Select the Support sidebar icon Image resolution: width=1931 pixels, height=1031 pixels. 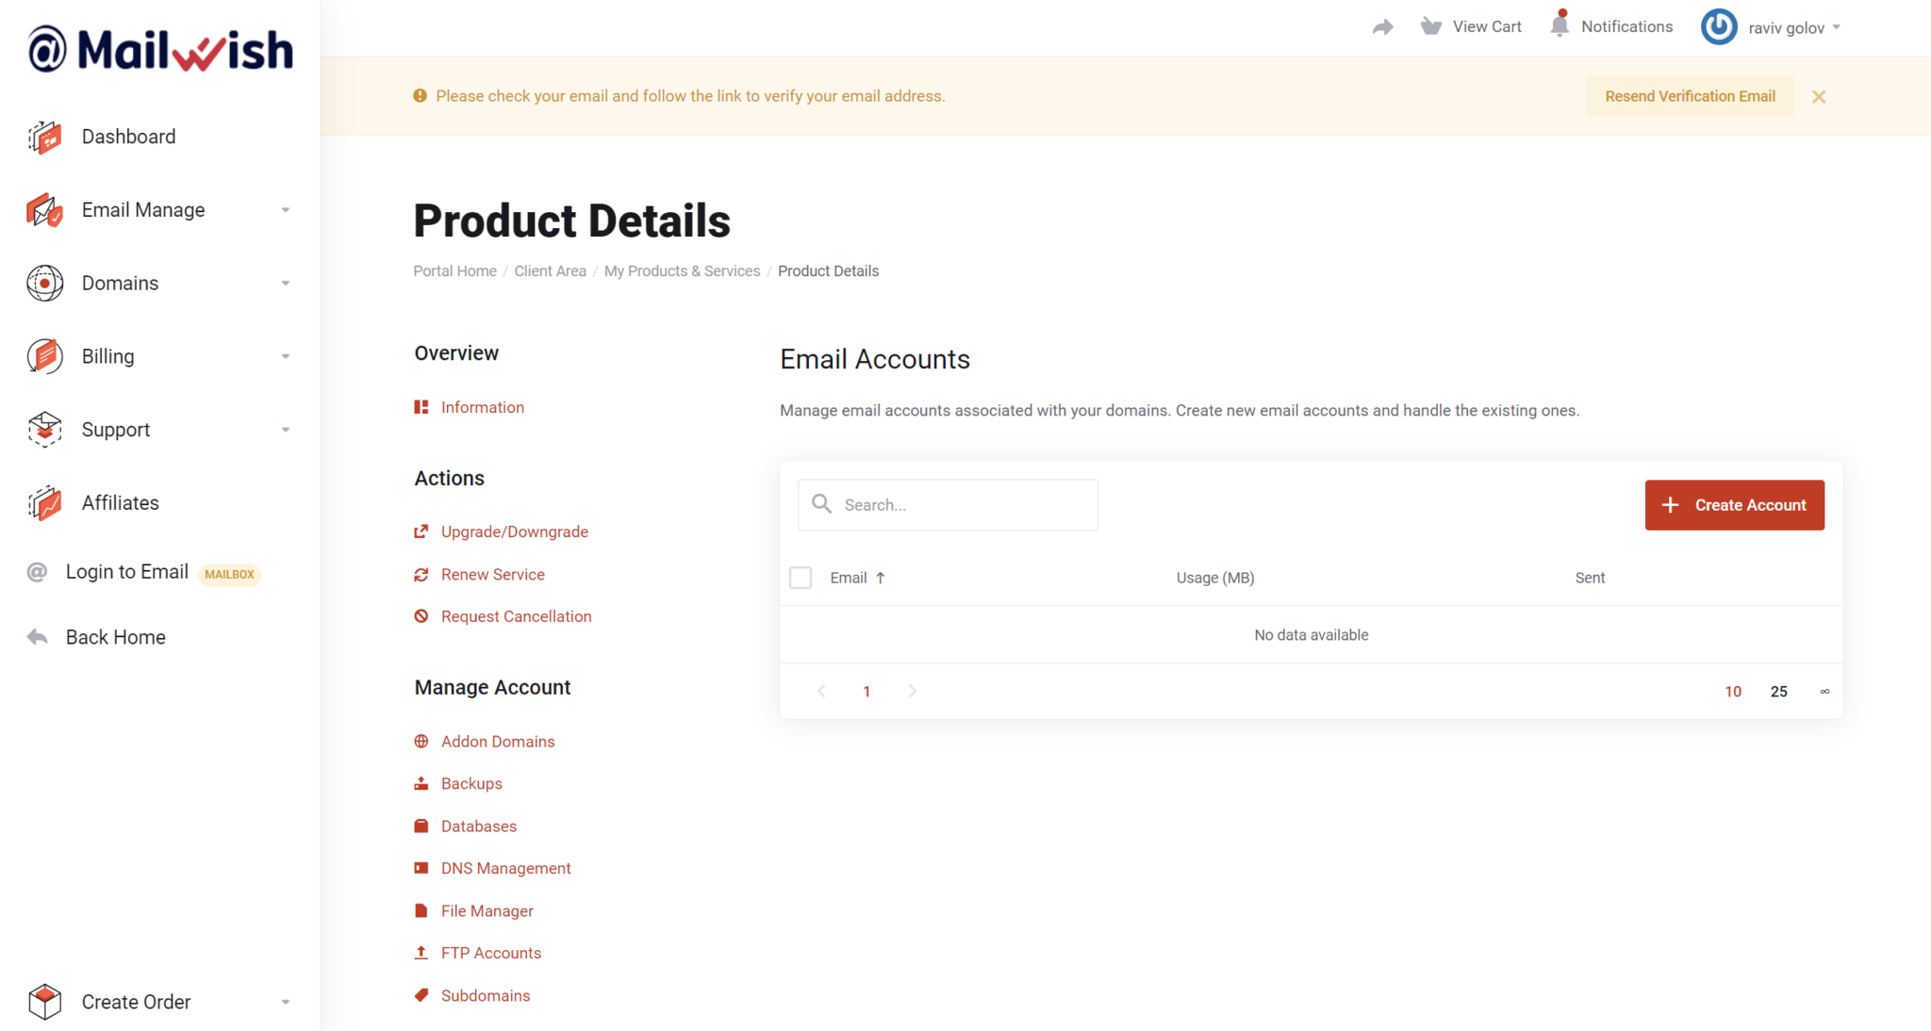click(x=44, y=430)
